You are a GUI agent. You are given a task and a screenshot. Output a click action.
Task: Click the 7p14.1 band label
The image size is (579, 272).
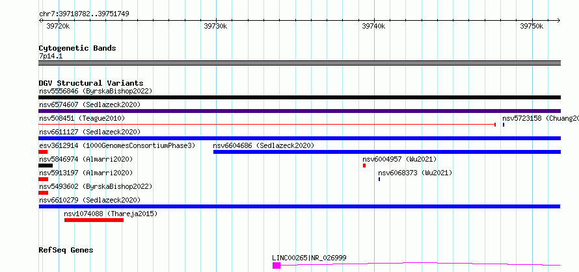pos(51,56)
